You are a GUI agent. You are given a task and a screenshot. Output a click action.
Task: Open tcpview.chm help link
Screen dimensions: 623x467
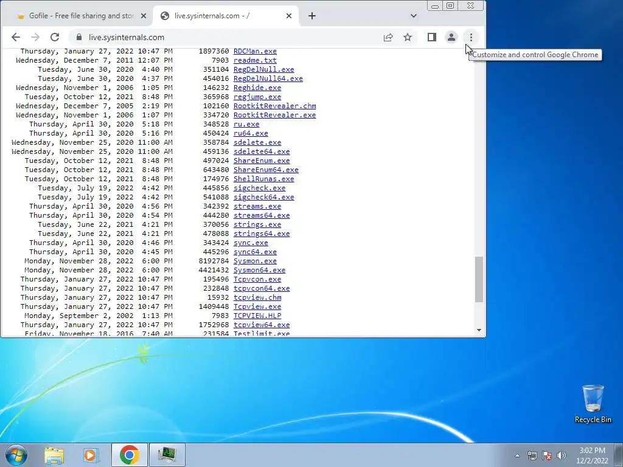[257, 298]
